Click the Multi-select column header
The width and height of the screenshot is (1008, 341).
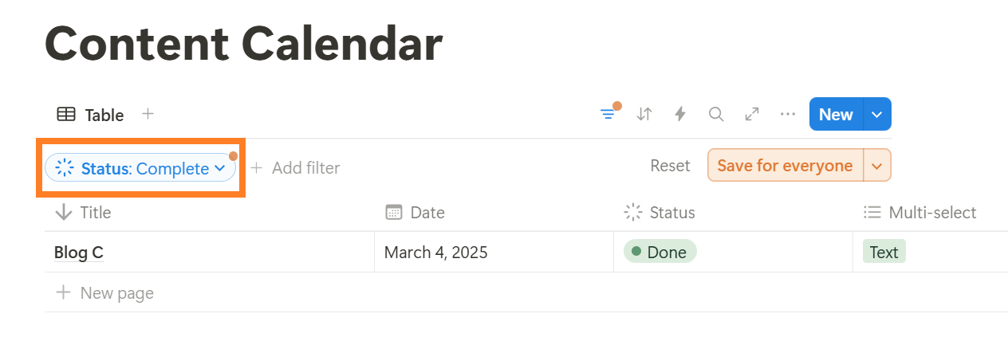(931, 213)
